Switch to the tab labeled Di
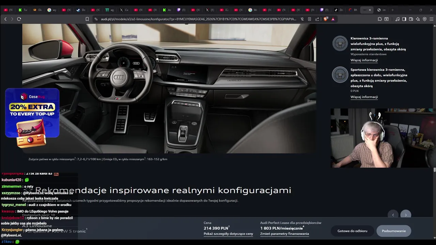 point(37,10)
